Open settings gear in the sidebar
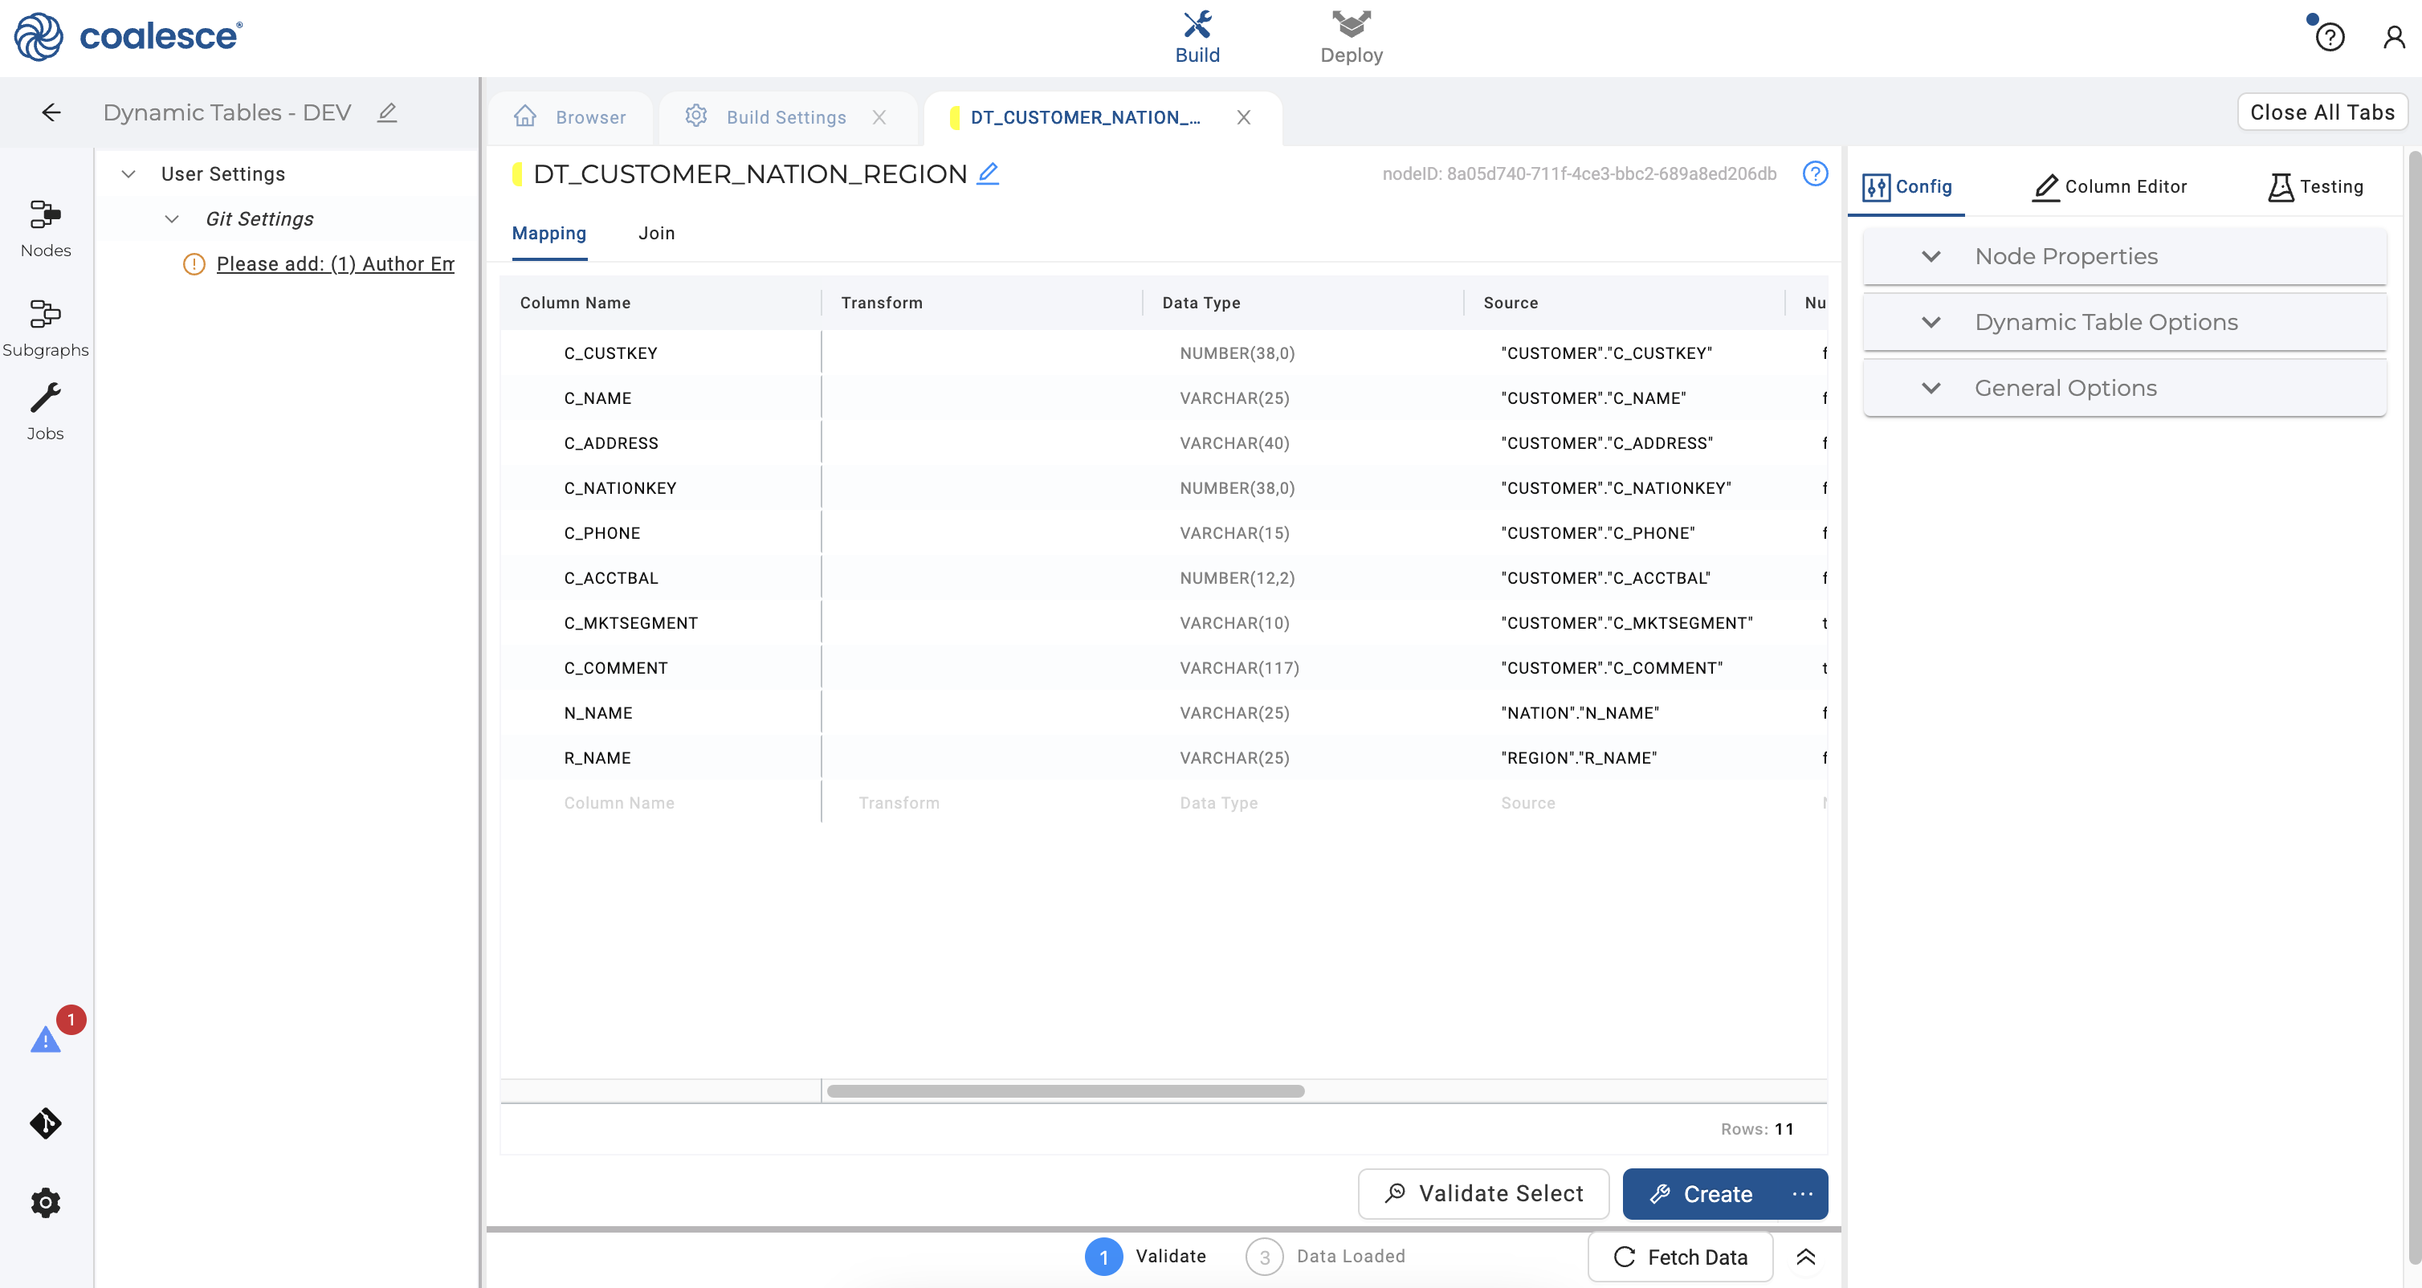 coord(45,1202)
